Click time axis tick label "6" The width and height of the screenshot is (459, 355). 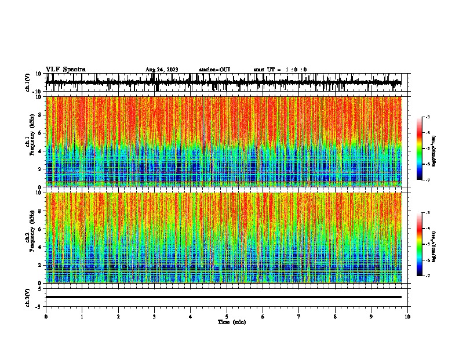point(263,317)
